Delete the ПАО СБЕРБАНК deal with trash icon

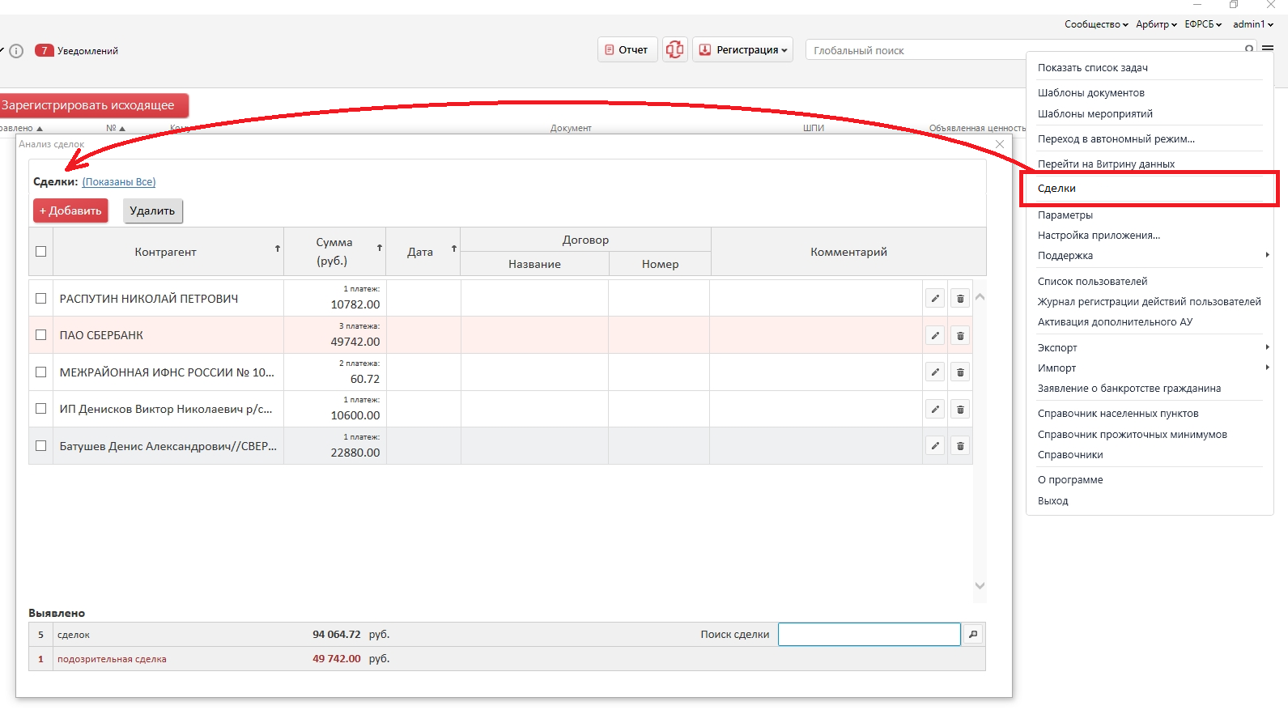click(x=960, y=336)
